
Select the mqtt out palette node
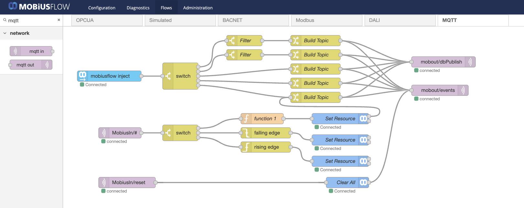(x=31, y=65)
